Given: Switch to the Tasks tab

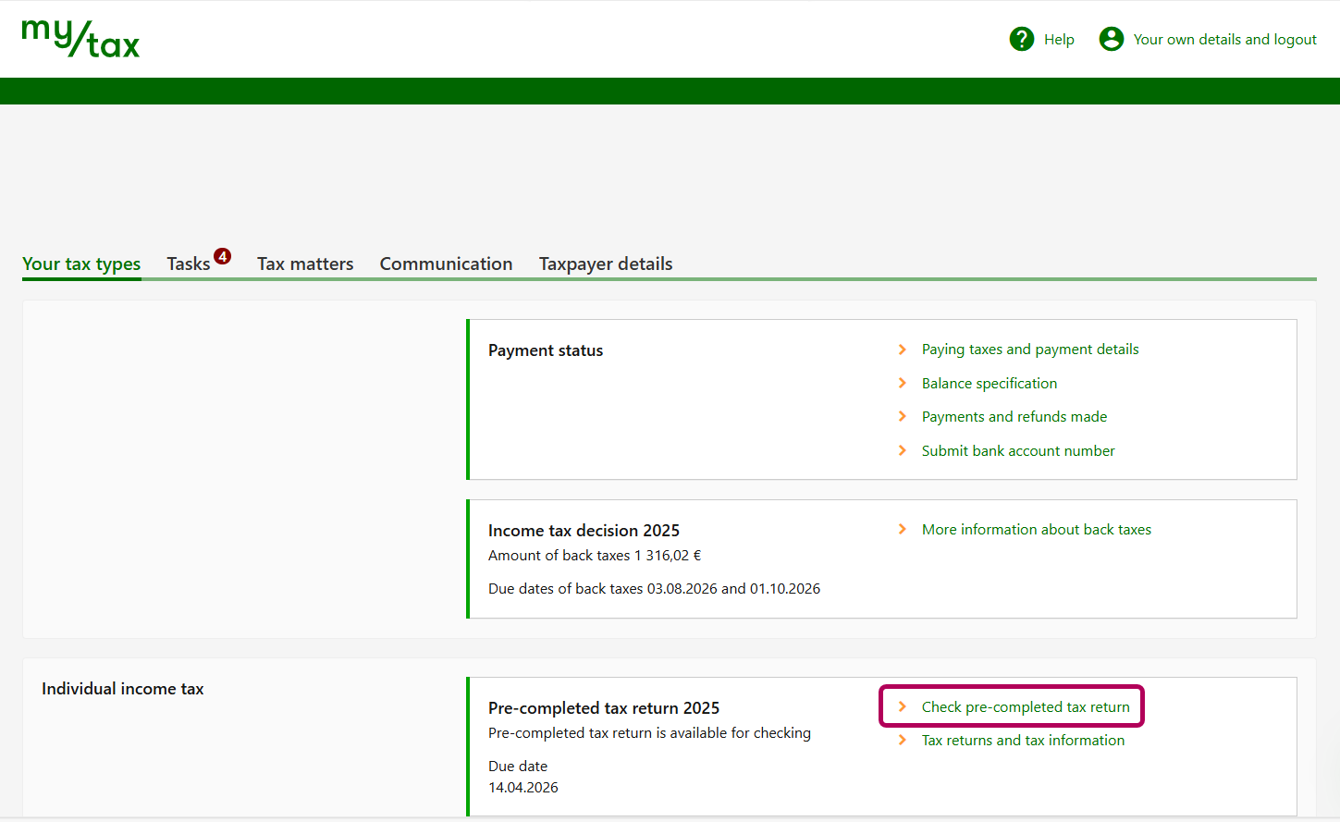Looking at the screenshot, I should coord(189,264).
